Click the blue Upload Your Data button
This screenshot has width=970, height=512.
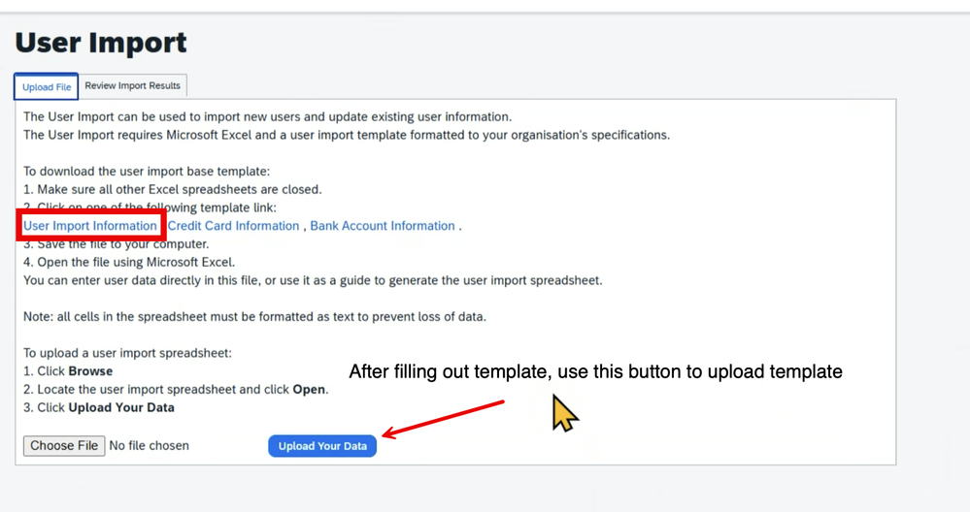[322, 446]
